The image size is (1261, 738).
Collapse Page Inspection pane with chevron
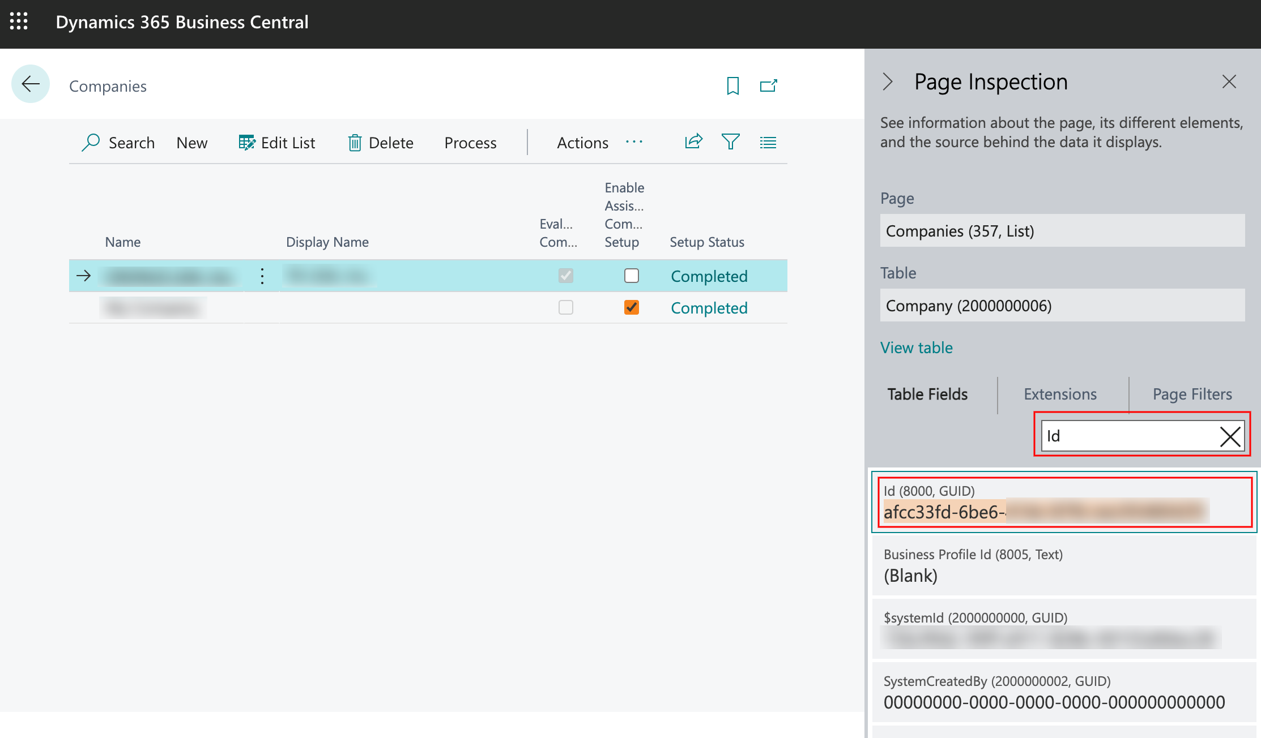click(x=888, y=82)
